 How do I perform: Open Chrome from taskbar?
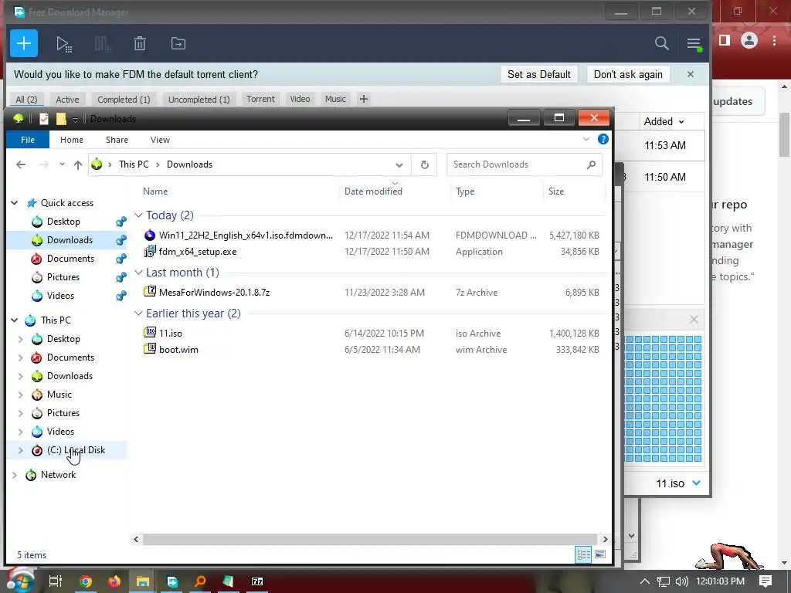click(x=86, y=581)
